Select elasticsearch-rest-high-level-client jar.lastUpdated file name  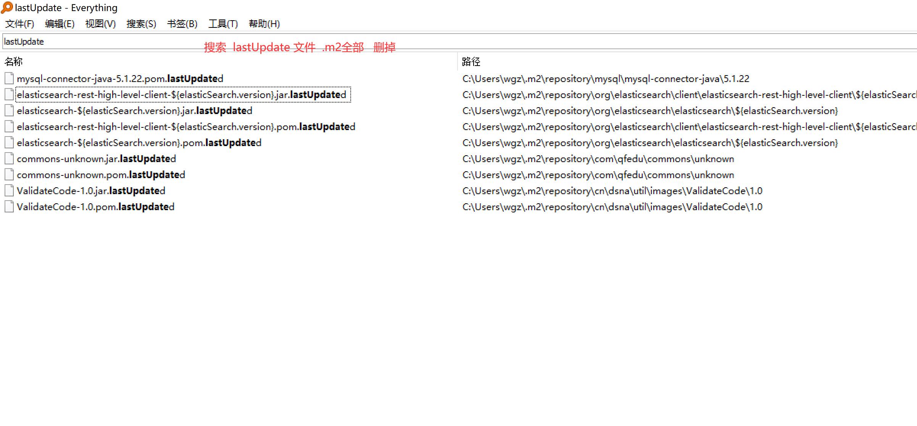tap(182, 95)
